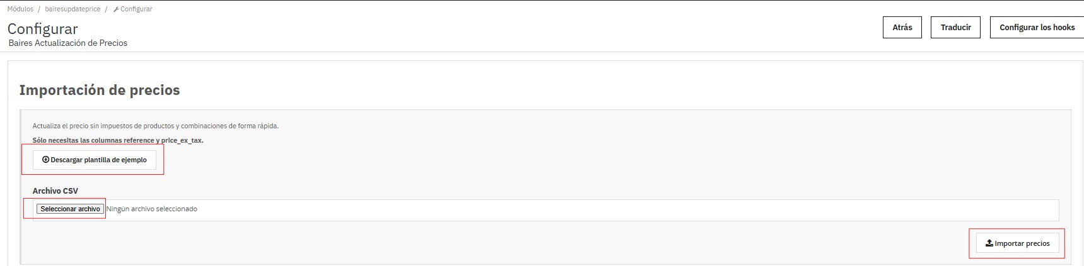Viewport: 1084px width, 266px height.
Task: Click the wrench icon in the breadcrumb
Action: tap(115, 9)
